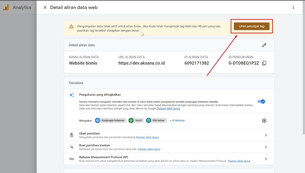
Task: Click the warning triangle icon in banner
Action: (71, 27)
